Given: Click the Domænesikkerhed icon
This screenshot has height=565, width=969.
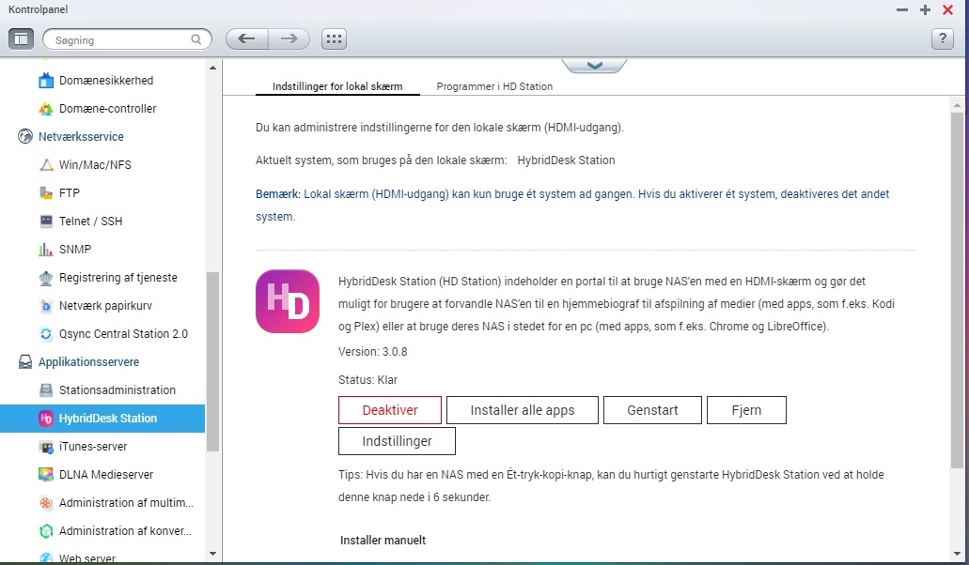Looking at the screenshot, I should click(46, 80).
